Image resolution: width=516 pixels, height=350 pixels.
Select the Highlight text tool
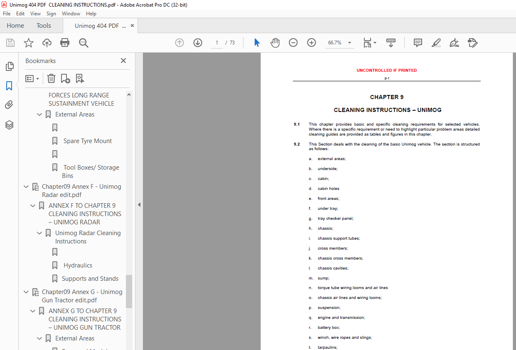(436, 43)
